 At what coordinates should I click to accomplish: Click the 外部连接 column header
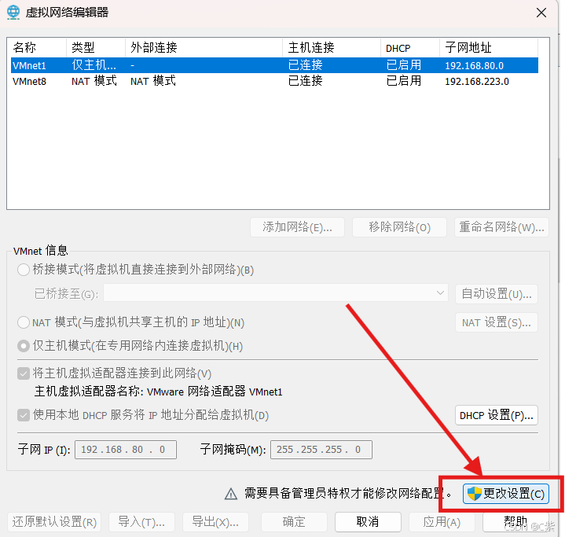click(x=204, y=48)
